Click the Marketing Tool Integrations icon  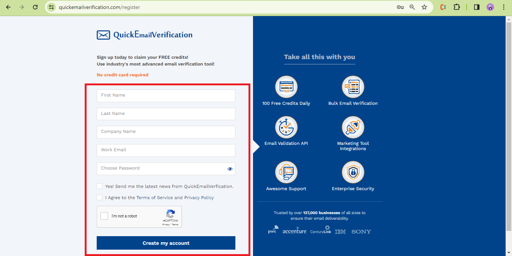(x=353, y=127)
